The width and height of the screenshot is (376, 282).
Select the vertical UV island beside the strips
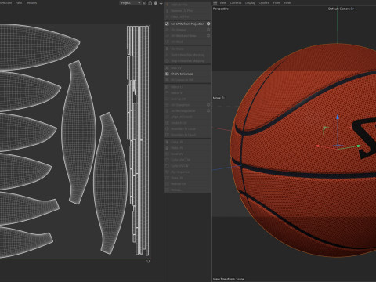(110, 183)
